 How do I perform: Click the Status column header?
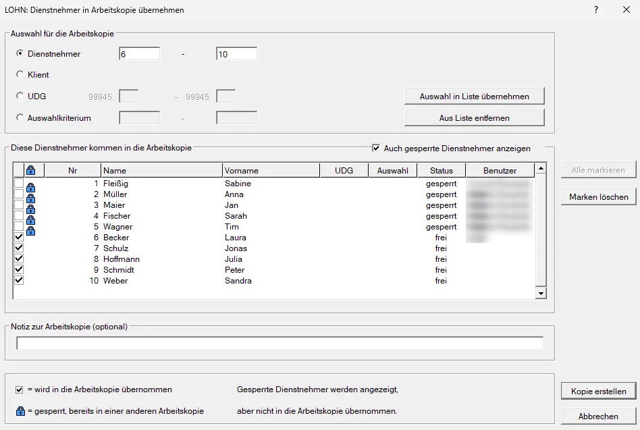pyautogui.click(x=442, y=171)
